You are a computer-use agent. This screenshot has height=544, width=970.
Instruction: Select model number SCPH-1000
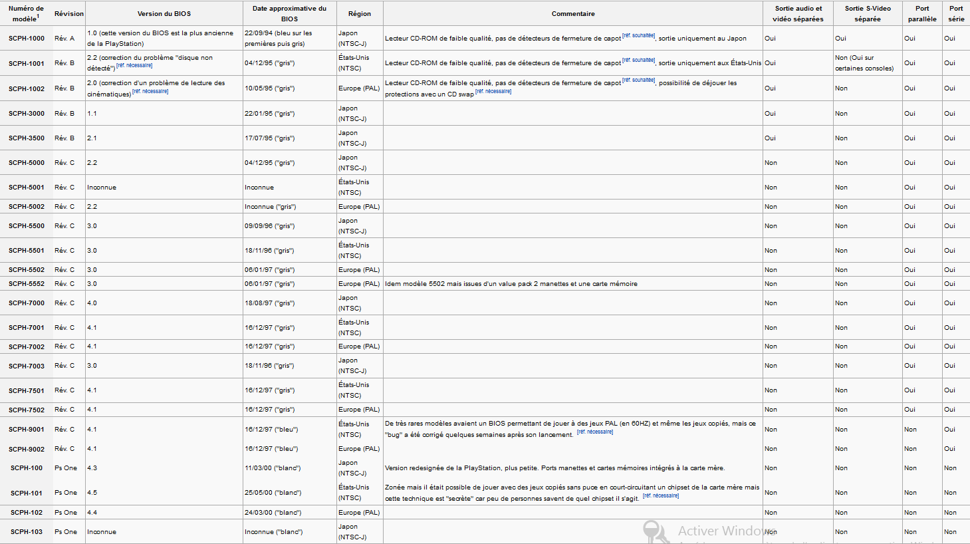pos(27,39)
